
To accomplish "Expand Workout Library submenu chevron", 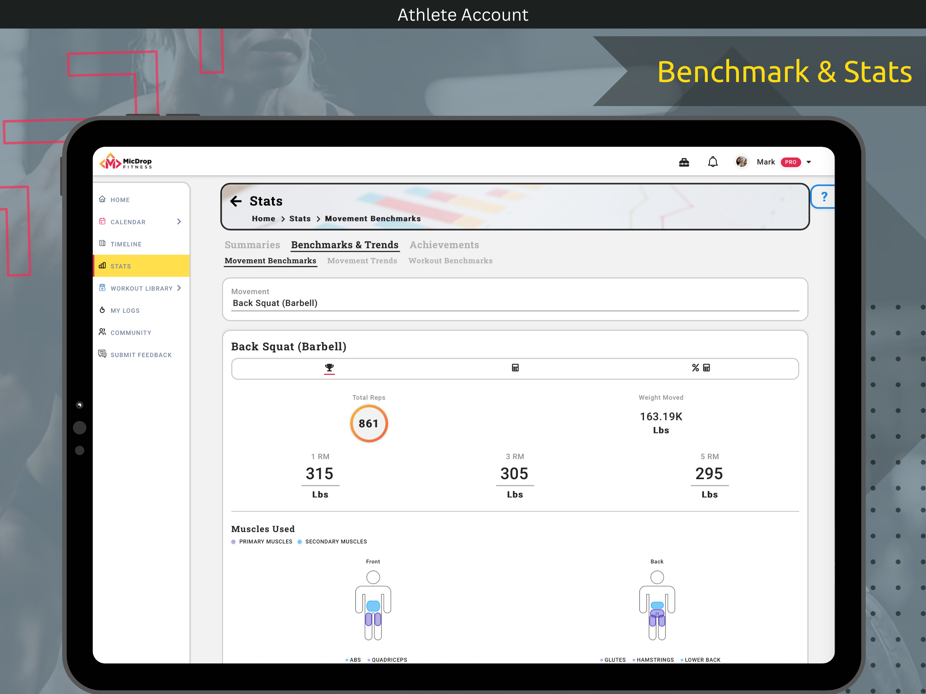I will tap(179, 288).
